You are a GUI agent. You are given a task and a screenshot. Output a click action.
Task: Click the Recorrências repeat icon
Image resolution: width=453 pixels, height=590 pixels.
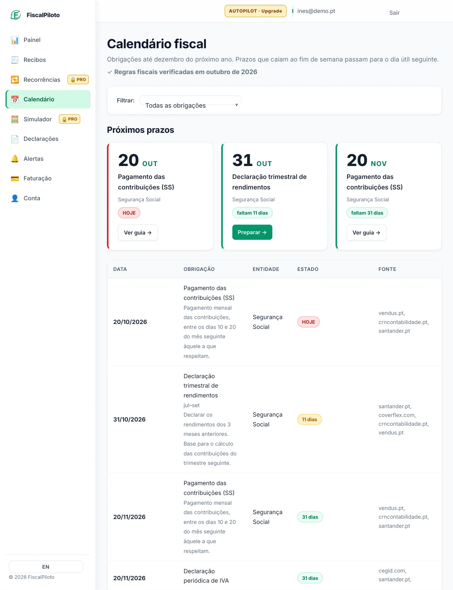tap(15, 80)
